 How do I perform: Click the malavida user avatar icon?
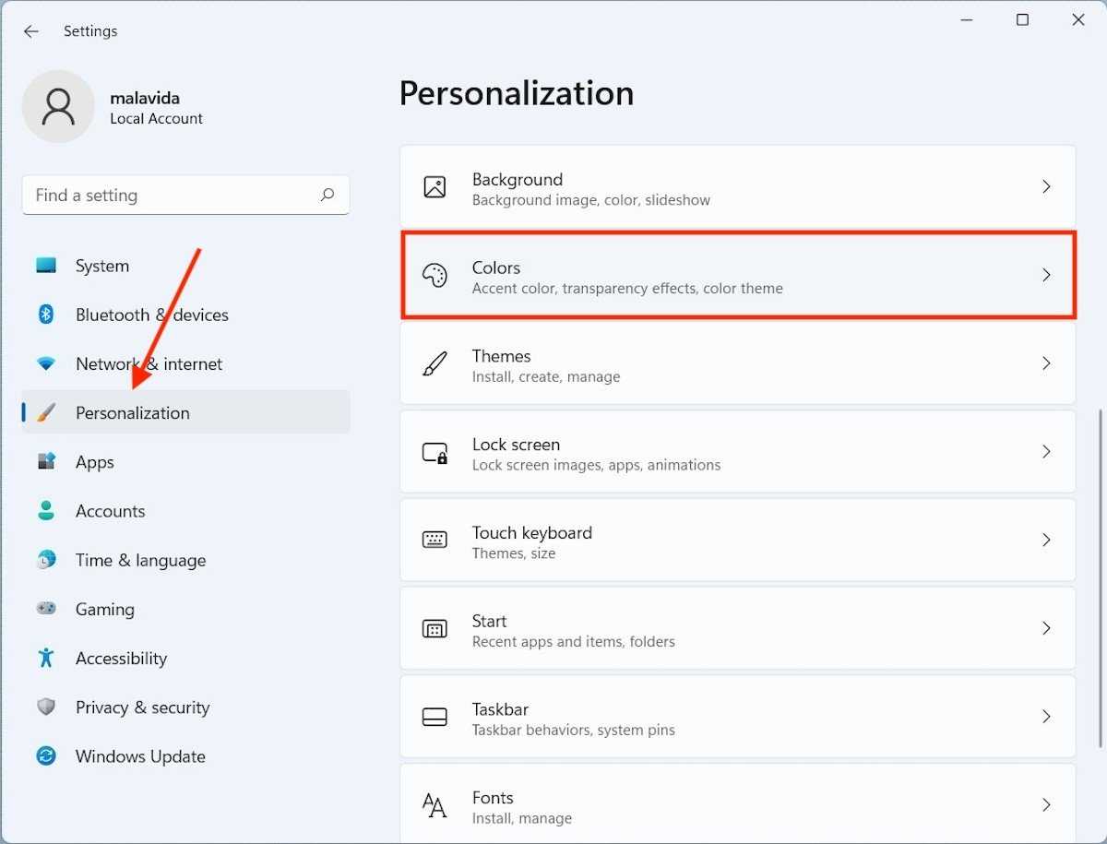(x=58, y=107)
